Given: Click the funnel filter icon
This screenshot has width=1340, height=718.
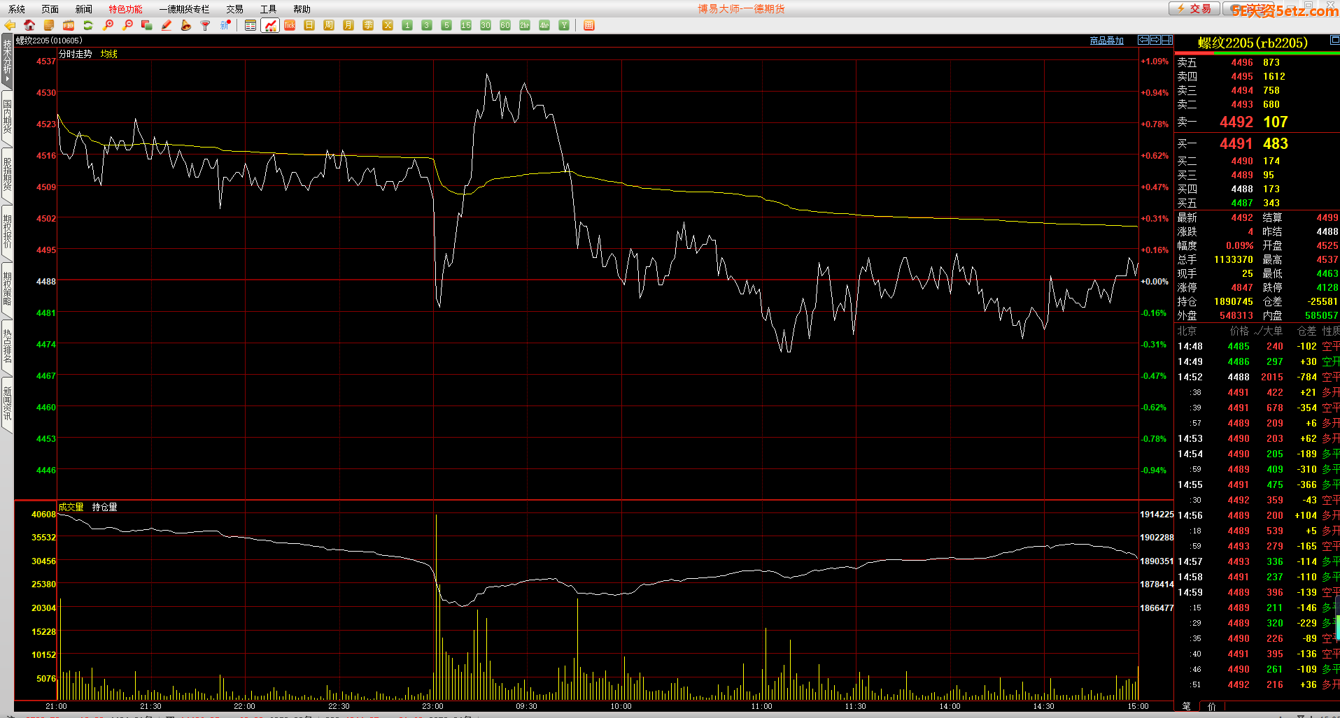Looking at the screenshot, I should 206,25.
